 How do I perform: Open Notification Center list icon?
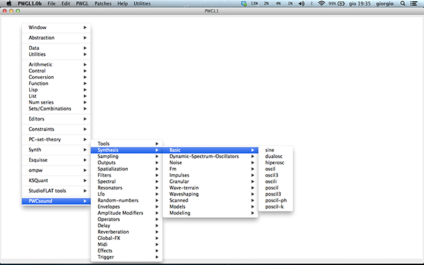tap(413, 3)
